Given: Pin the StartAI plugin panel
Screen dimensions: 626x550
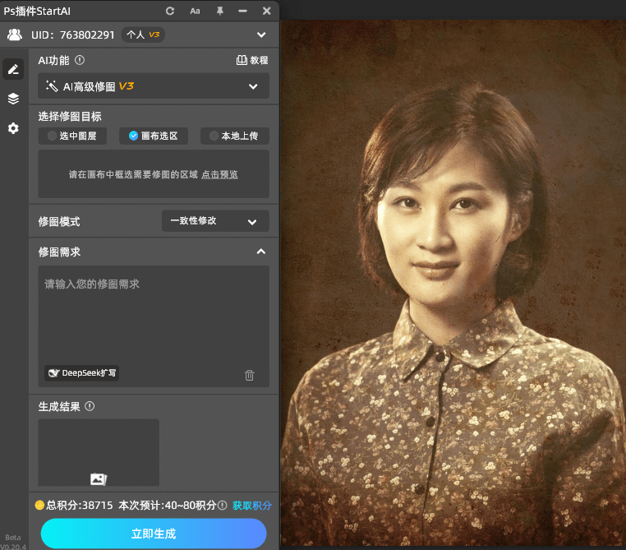Looking at the screenshot, I should pyautogui.click(x=219, y=11).
